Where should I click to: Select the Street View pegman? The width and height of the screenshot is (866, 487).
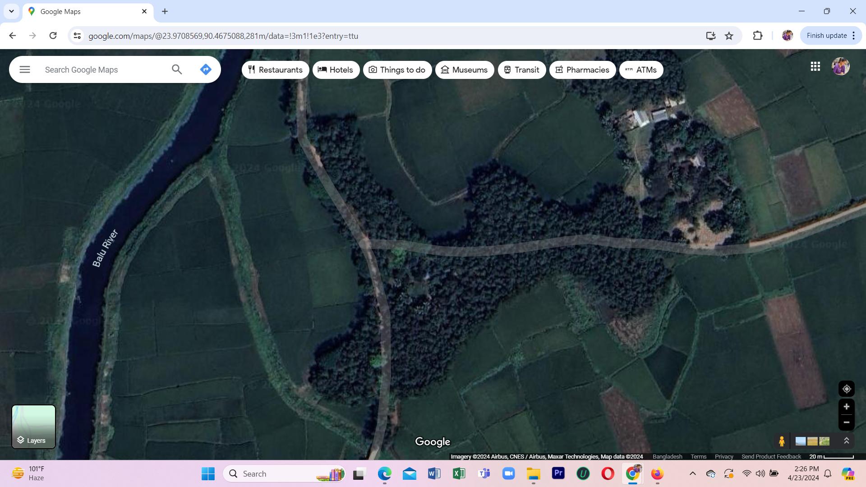click(x=782, y=441)
